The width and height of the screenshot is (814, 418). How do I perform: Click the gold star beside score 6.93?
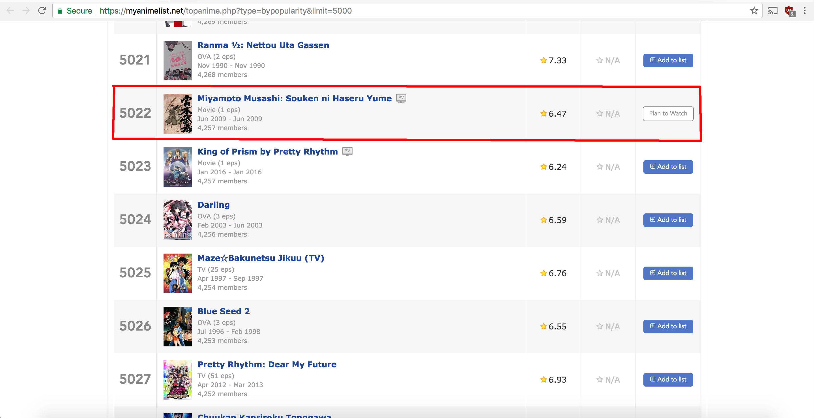543,379
